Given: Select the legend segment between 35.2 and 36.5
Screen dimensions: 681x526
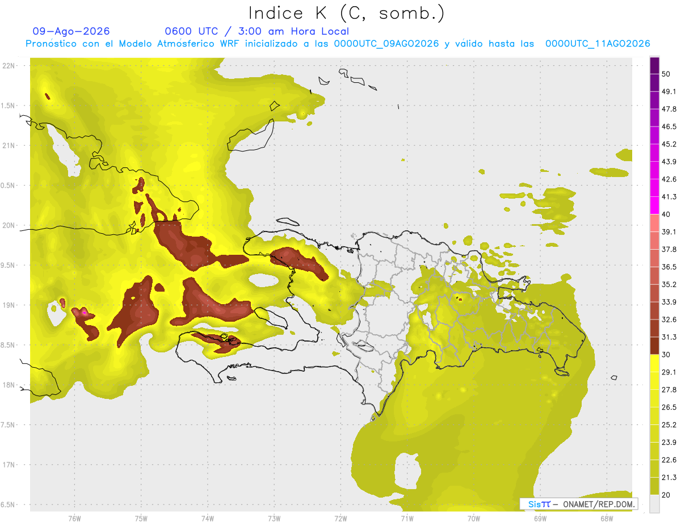Looking at the screenshot, I should click(654, 276).
